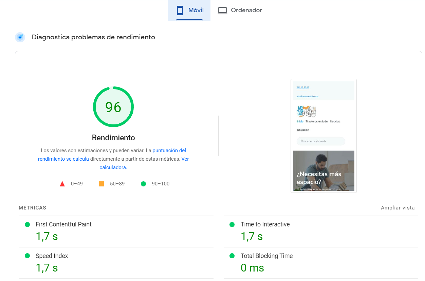The height and width of the screenshot is (281, 425).
Task: Switch to the Móvil tab
Action: [189, 11]
